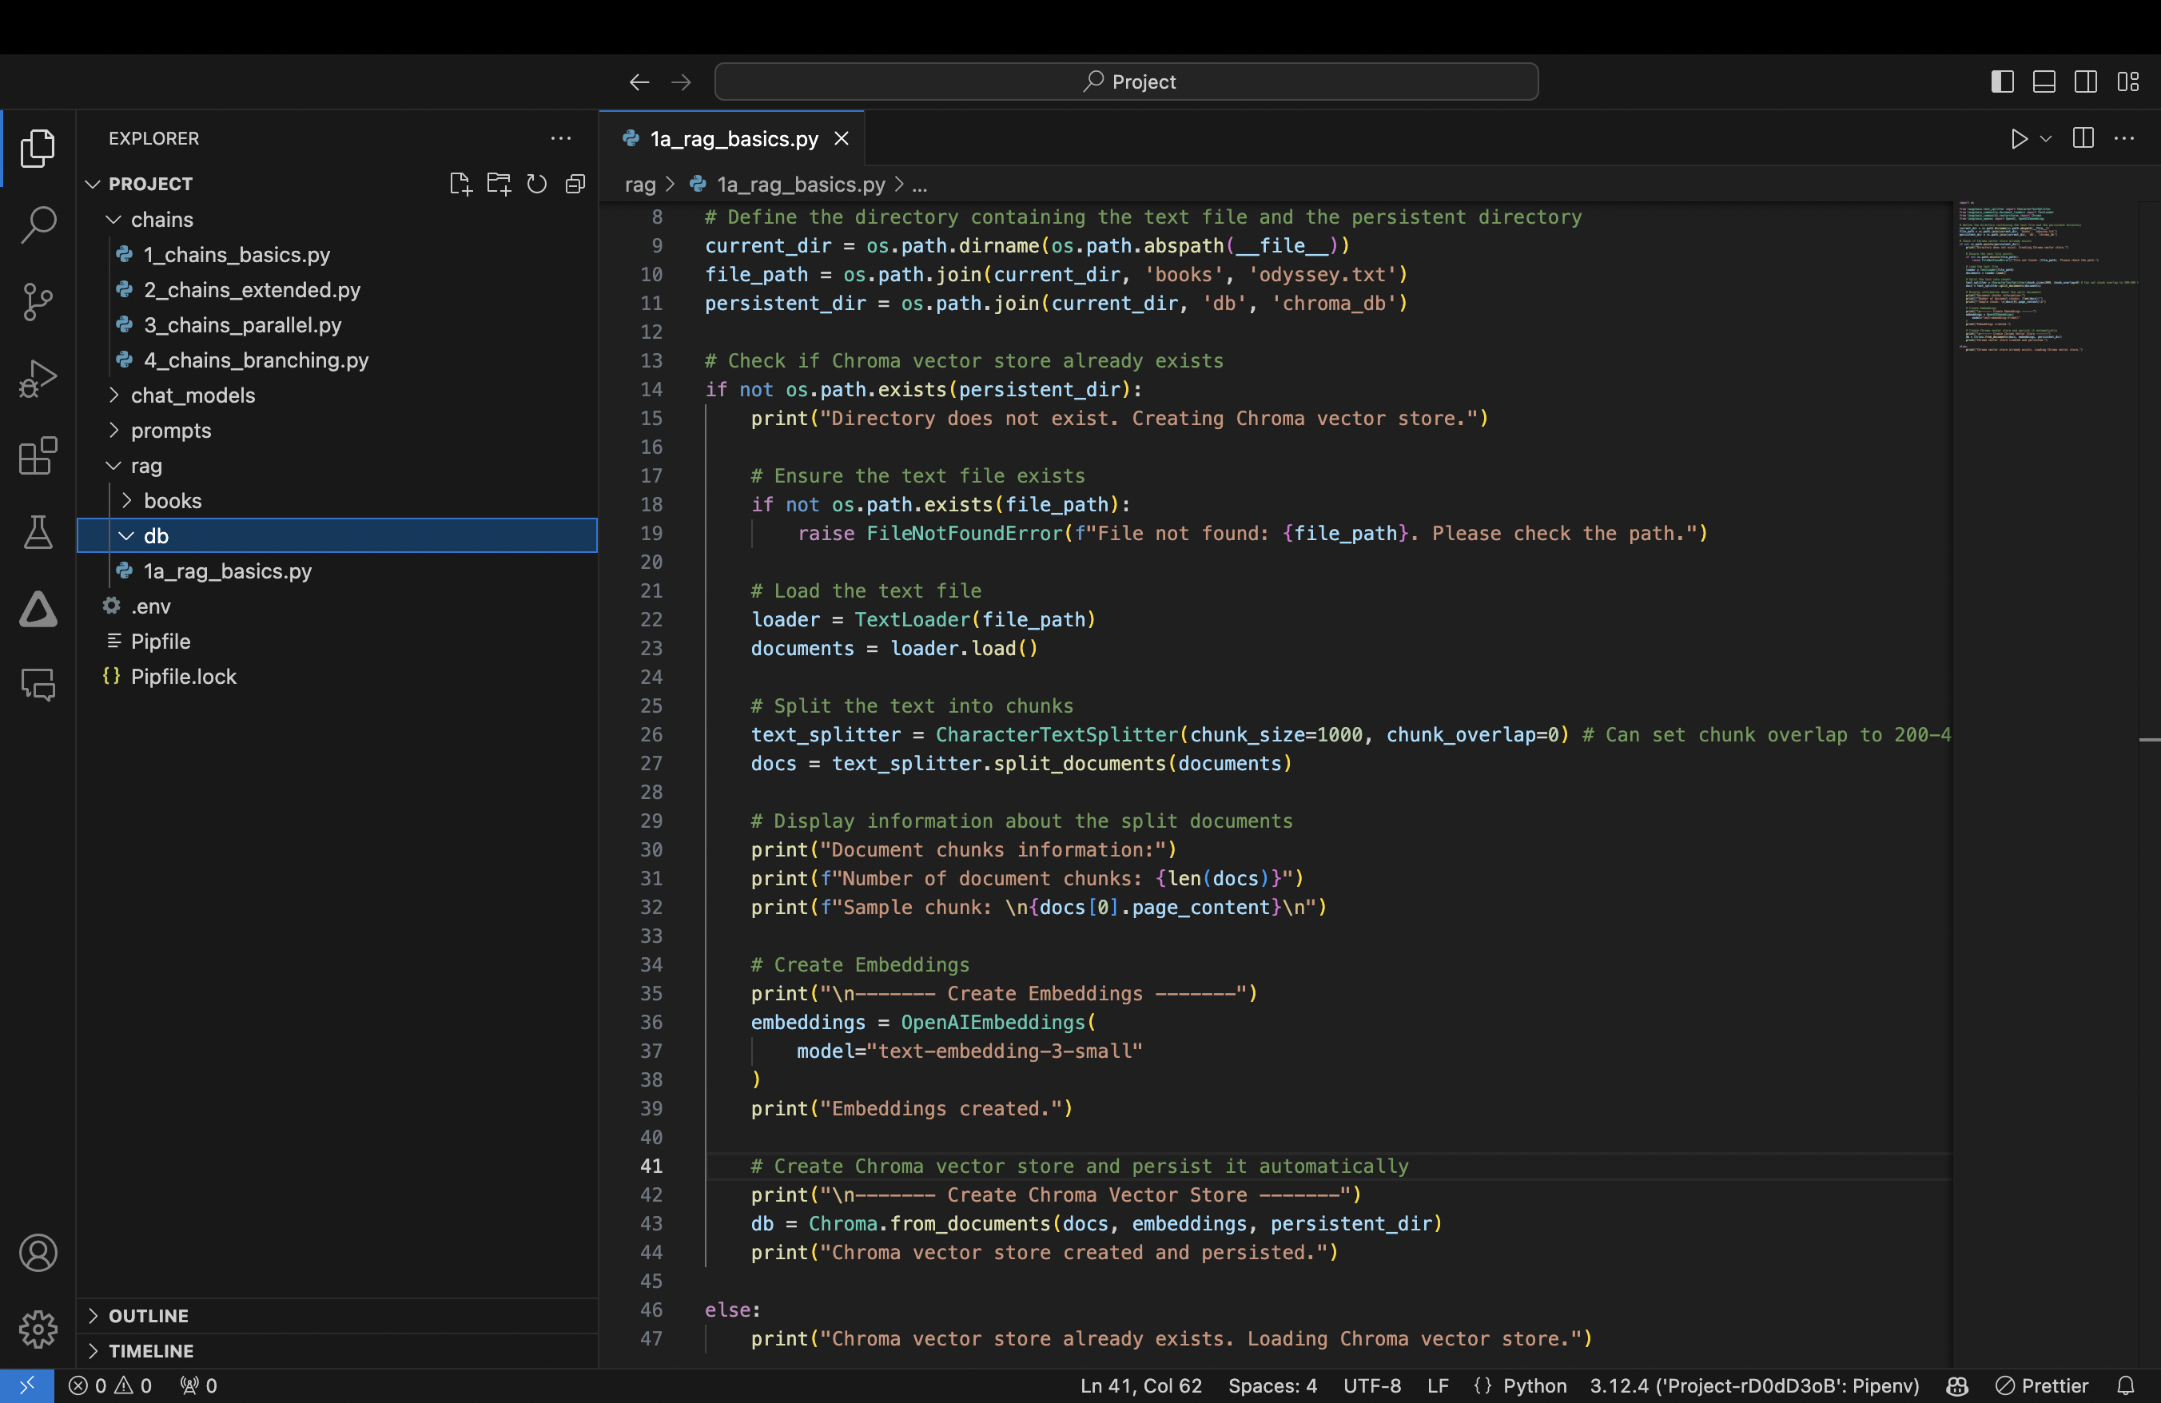Open the Testing view

click(x=38, y=533)
